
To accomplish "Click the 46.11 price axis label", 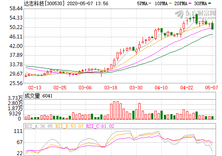I will coord(16,37).
